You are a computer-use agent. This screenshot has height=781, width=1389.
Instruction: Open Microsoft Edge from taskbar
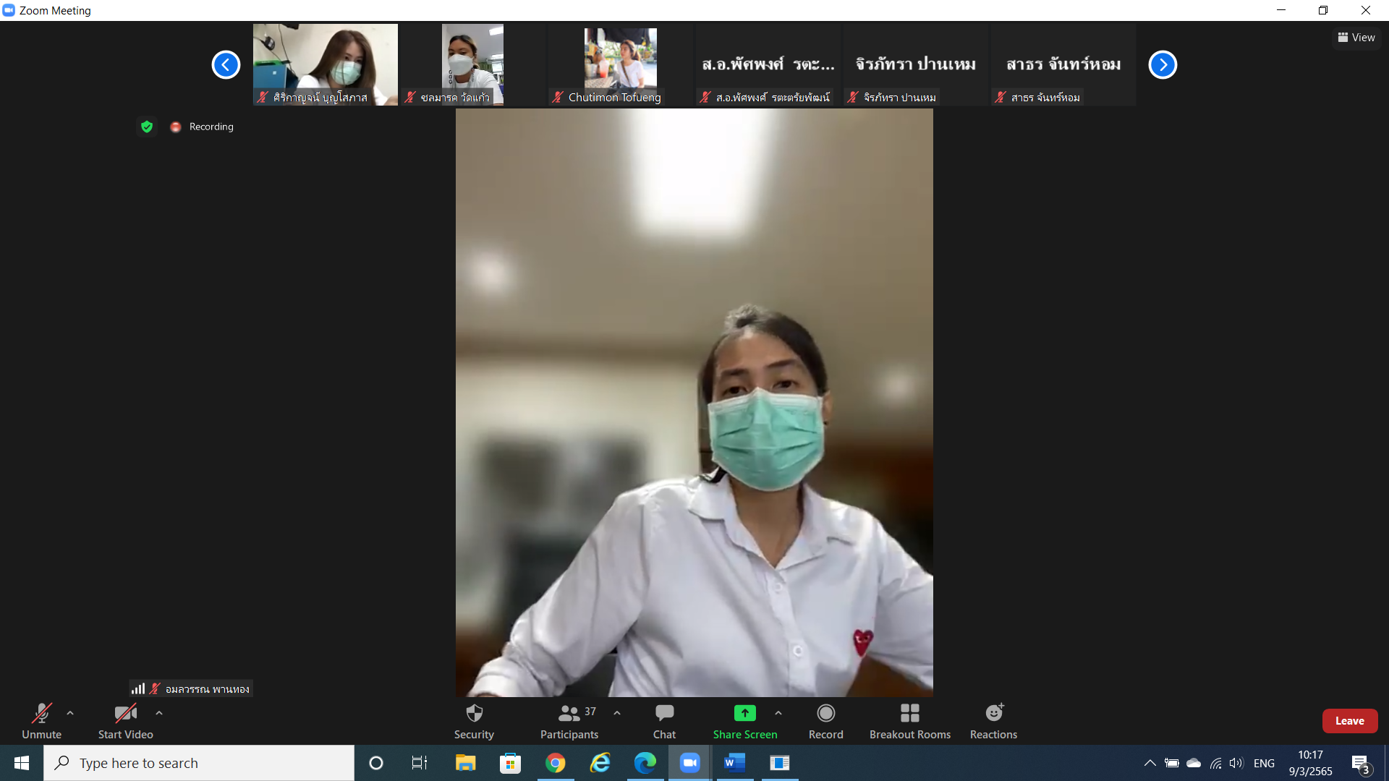pos(645,763)
